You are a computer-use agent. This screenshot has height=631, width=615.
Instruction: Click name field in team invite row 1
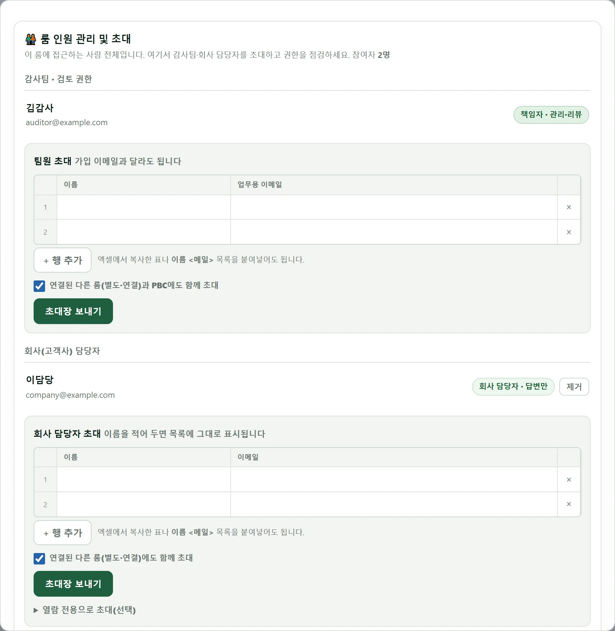click(x=144, y=207)
